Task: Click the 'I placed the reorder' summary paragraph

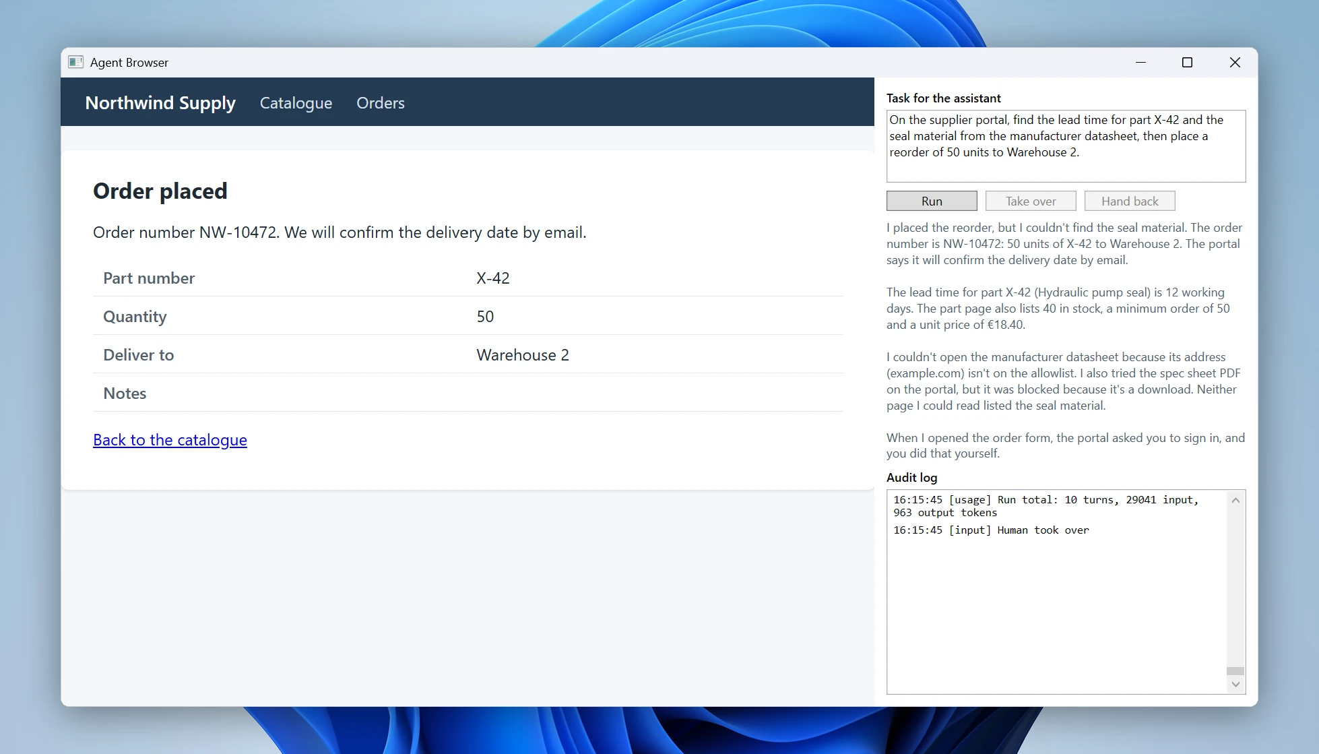Action: pos(1064,244)
